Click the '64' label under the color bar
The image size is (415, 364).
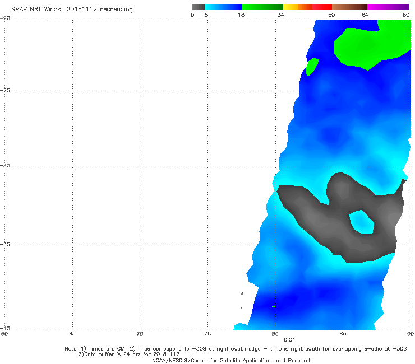coord(365,15)
